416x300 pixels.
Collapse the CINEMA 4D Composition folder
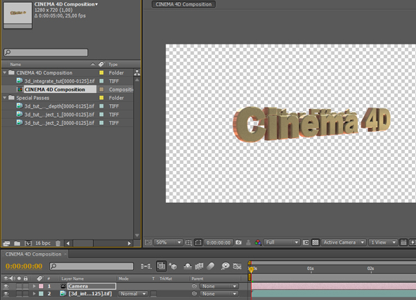point(5,72)
